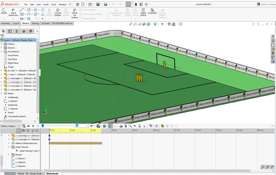Viewport: 276px width, 175px height.
Task: Open the Insert menu
Action: click(46, 5)
